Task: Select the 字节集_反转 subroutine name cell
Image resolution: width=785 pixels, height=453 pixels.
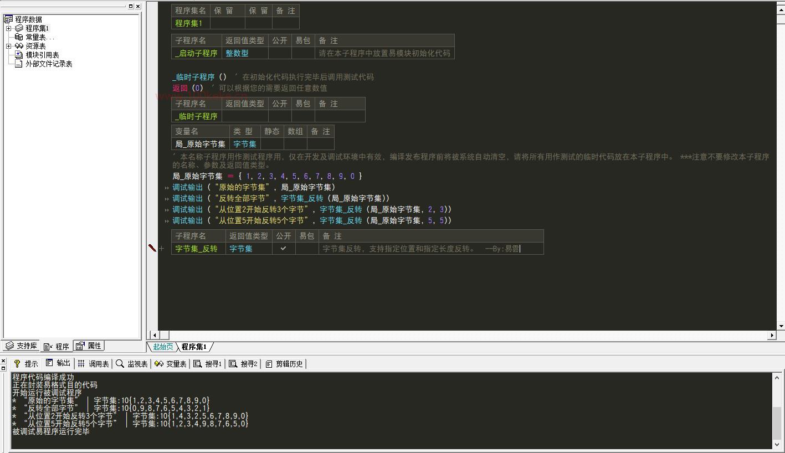Action: (198, 249)
